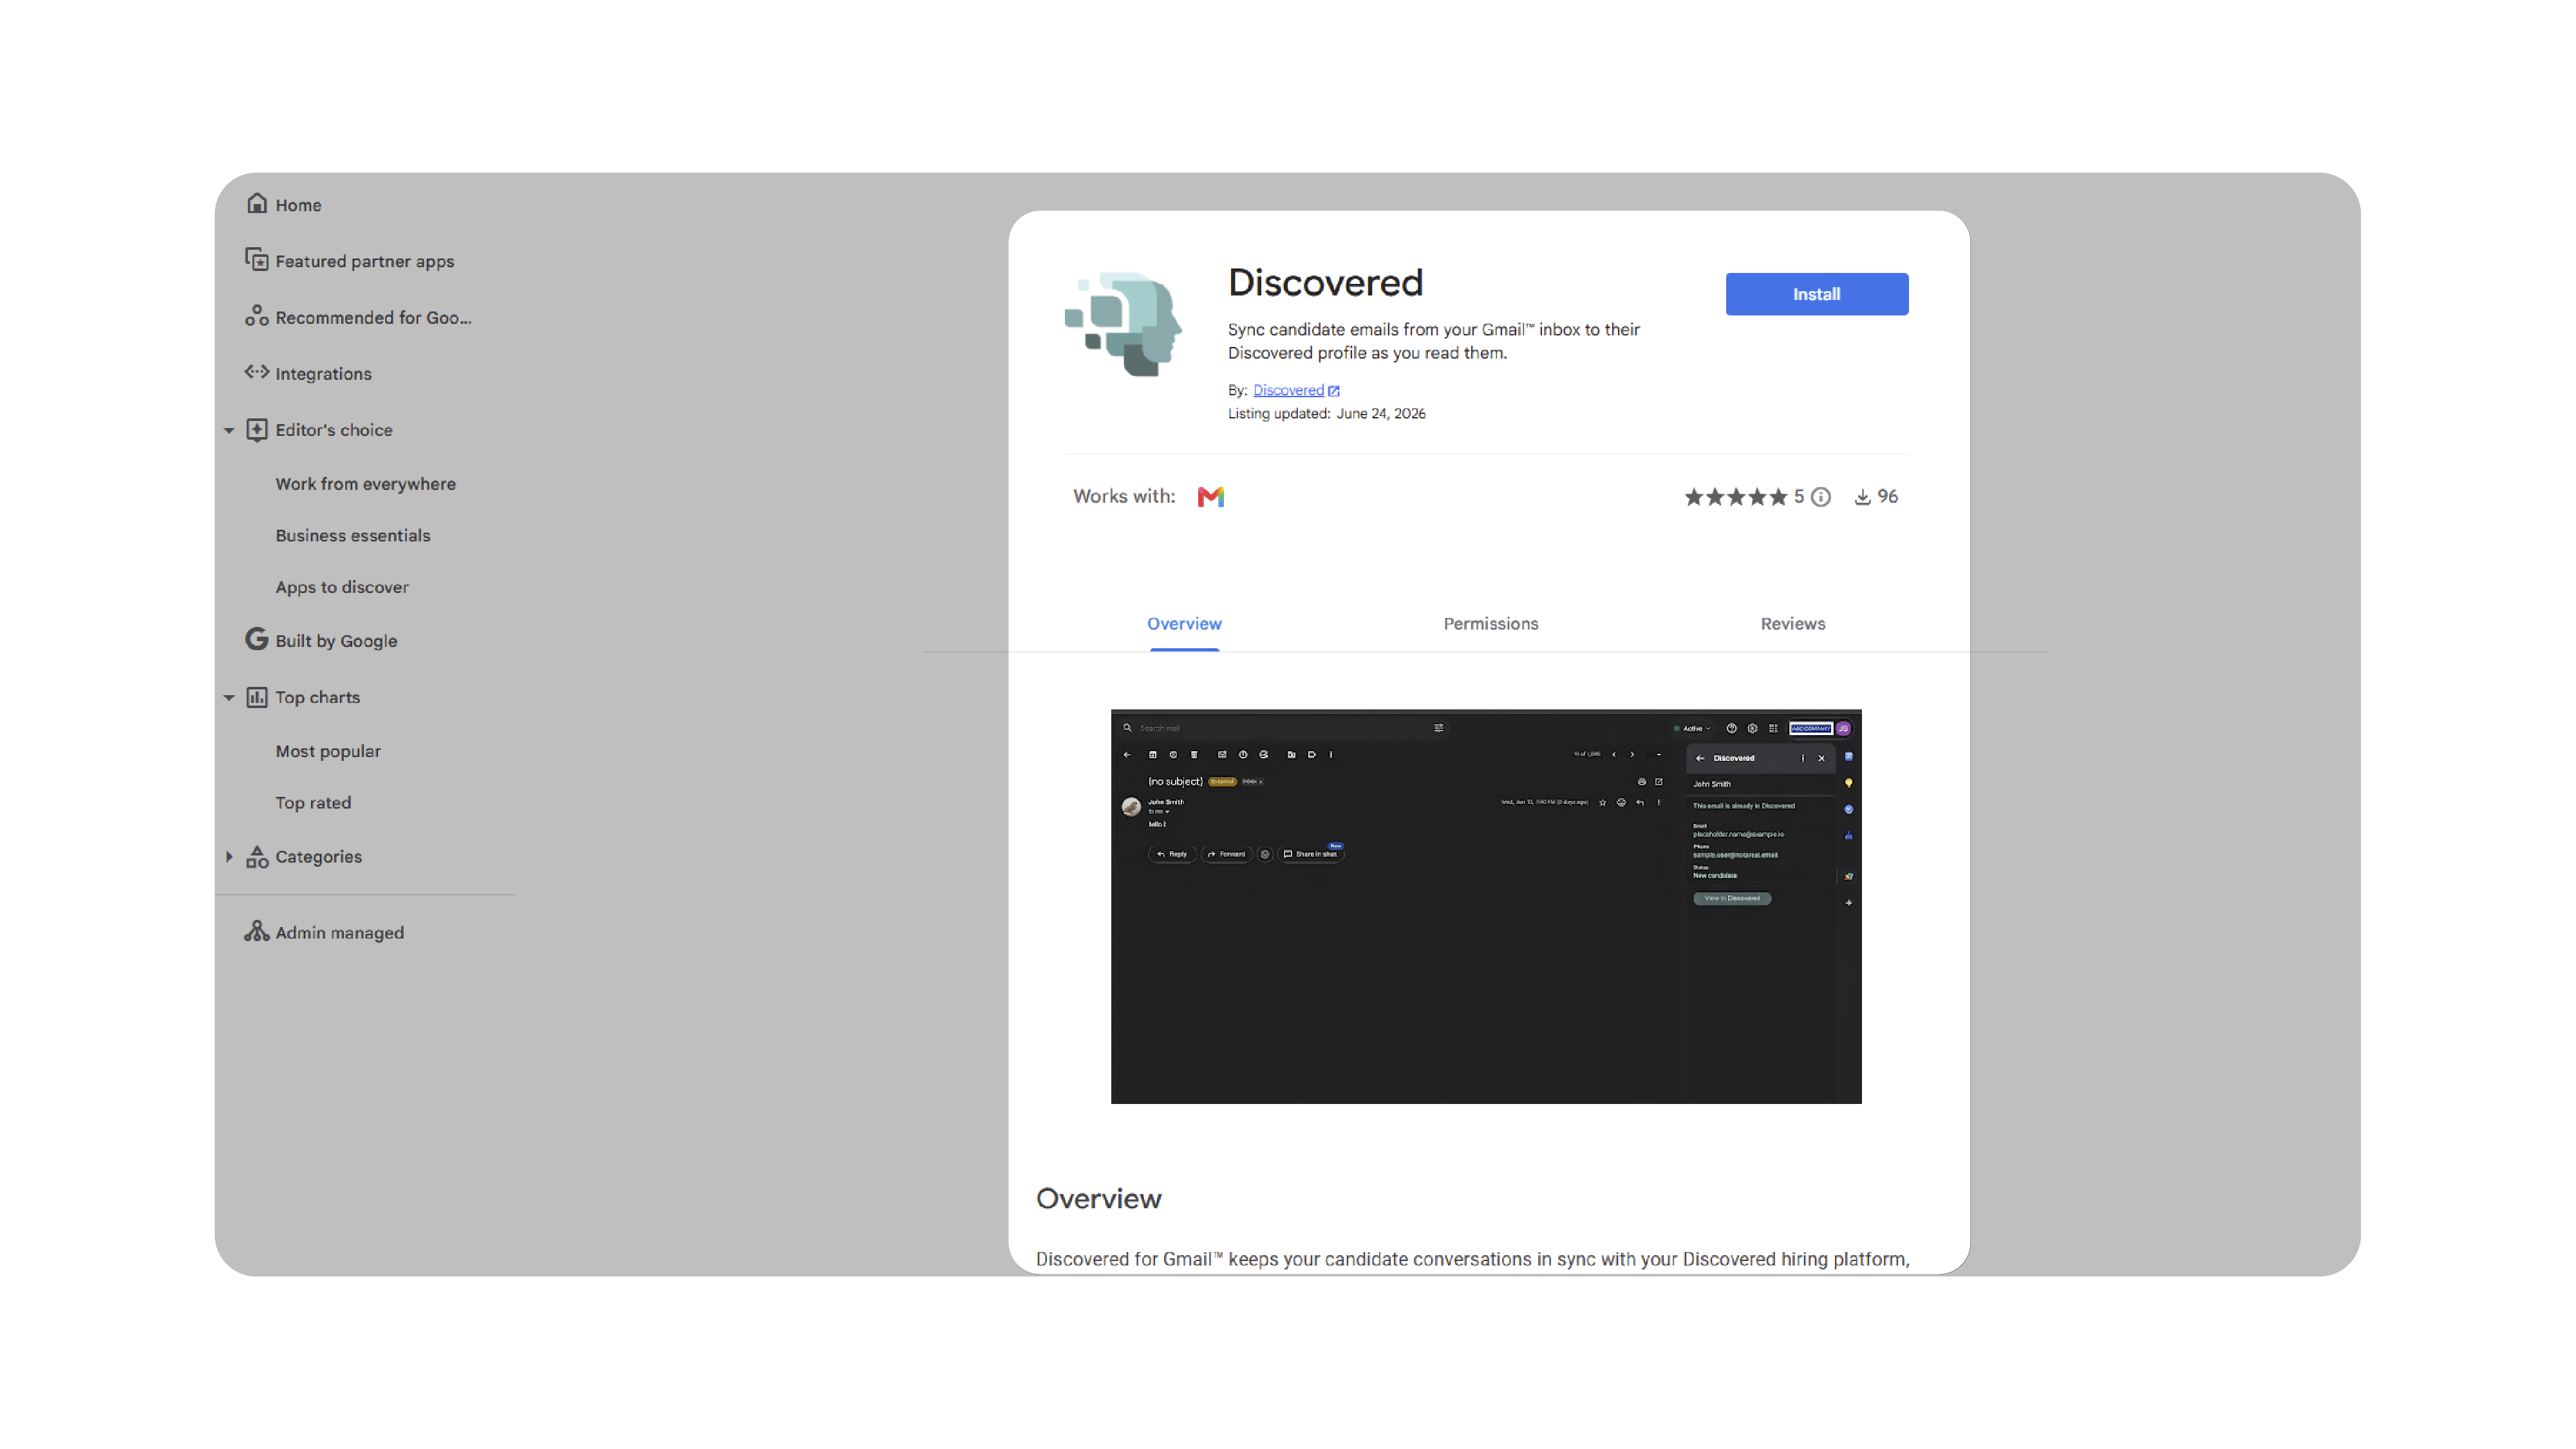The width and height of the screenshot is (2576, 1449).
Task: Expand the Categories section
Action: coord(229,857)
